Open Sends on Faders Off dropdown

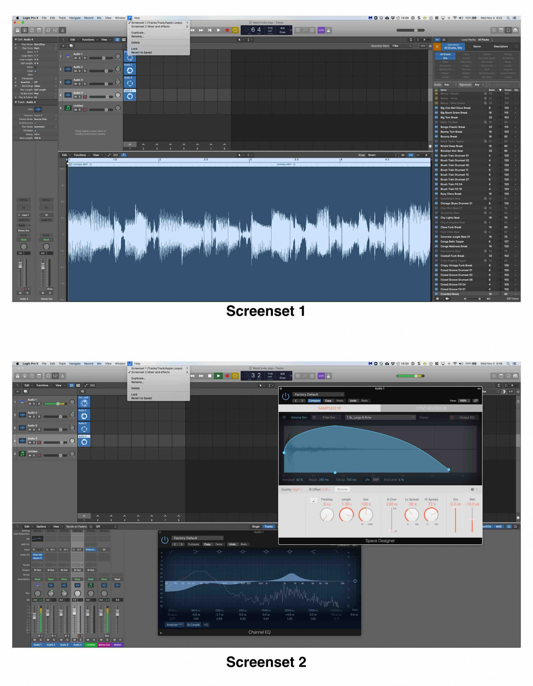pos(106,527)
